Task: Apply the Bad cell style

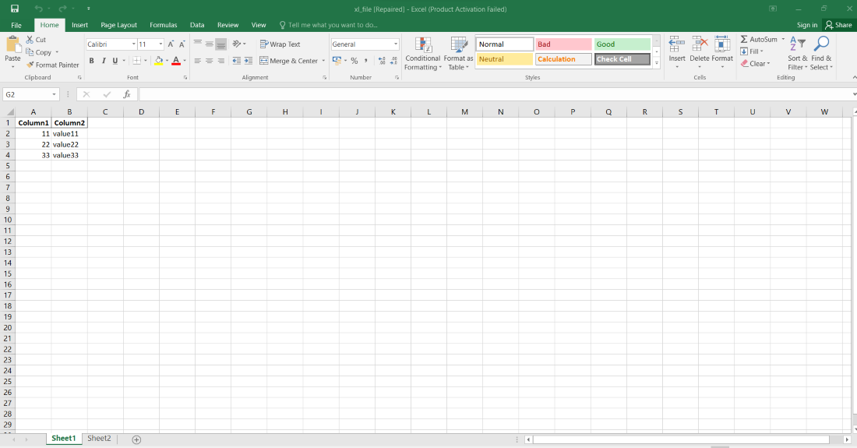Action: point(563,44)
